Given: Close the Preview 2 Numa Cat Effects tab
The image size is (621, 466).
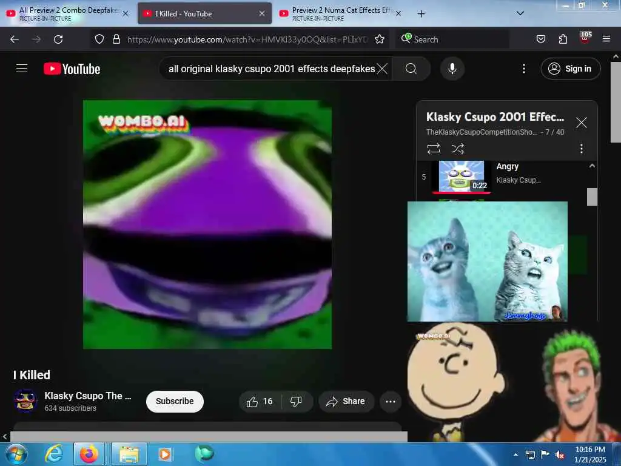Looking at the screenshot, I should (398, 13).
